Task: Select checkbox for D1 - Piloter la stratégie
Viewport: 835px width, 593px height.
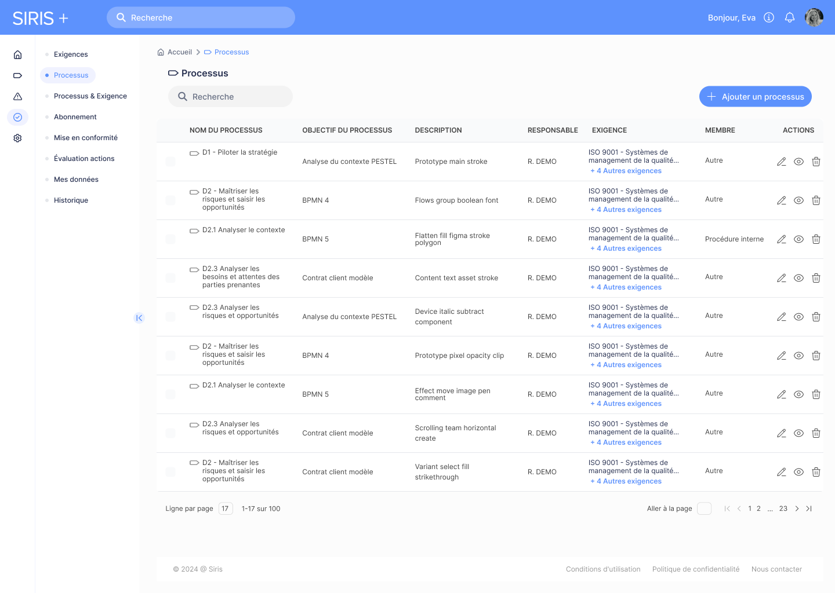Action: [170, 162]
